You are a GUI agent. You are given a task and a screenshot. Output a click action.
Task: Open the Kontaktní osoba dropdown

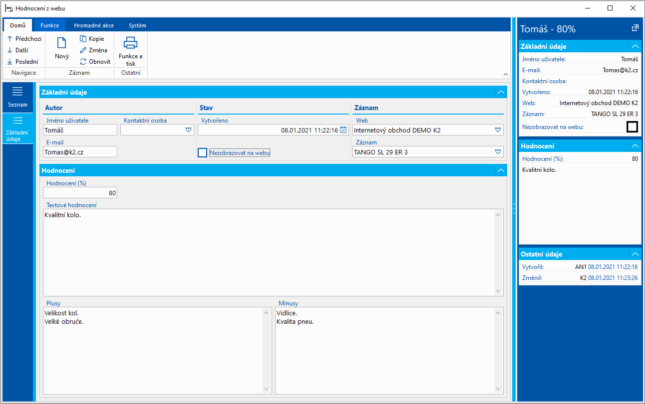(188, 130)
